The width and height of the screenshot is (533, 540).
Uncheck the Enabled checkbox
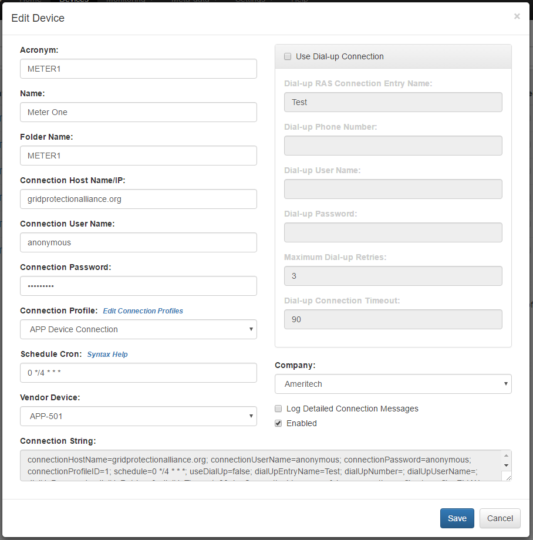pos(278,423)
